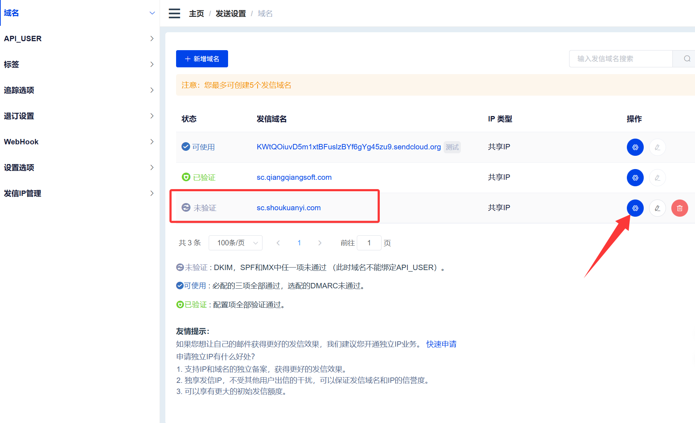695x423 pixels.
Task: Click the 快速申请 link
Action: 441,344
